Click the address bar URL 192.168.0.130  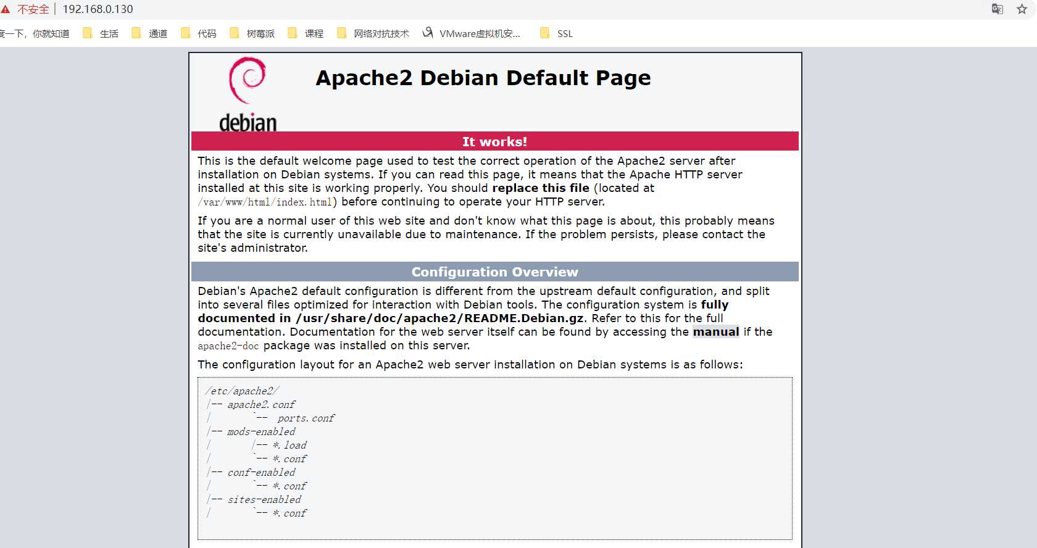98,9
